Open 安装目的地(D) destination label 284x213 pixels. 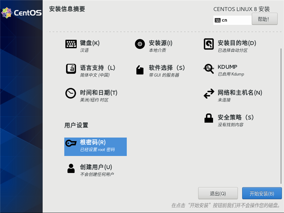pos(237,43)
